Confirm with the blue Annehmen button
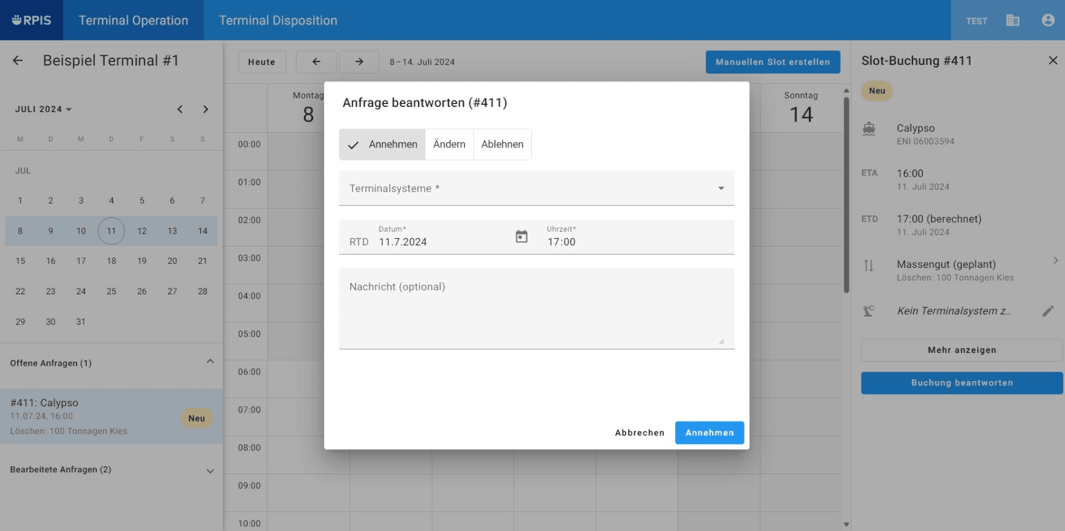The width and height of the screenshot is (1065, 531). coord(710,433)
